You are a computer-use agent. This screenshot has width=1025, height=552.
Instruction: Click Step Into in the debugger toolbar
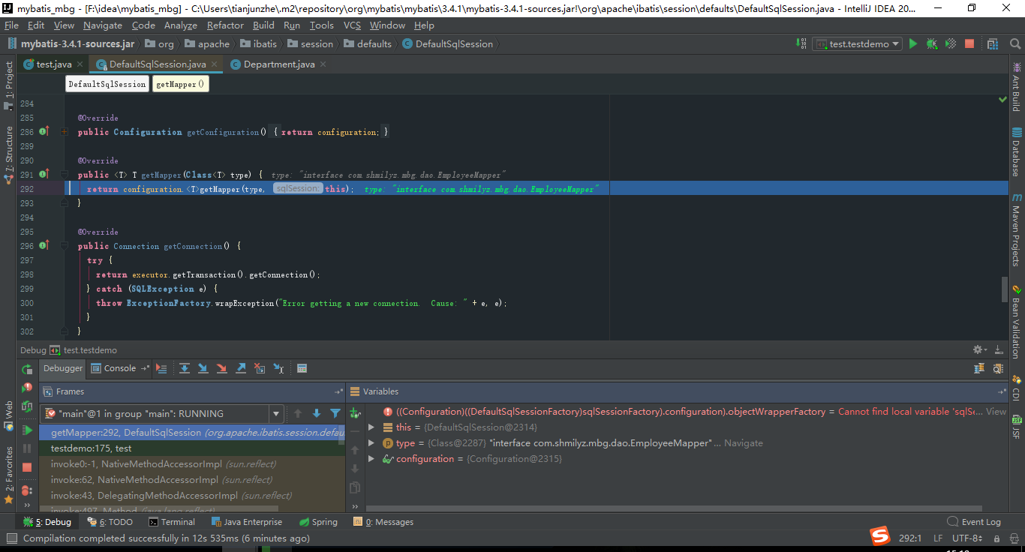pyautogui.click(x=203, y=368)
